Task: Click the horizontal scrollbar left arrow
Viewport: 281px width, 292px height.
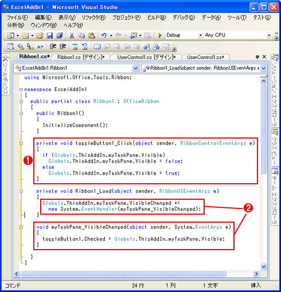Action: click(17, 274)
